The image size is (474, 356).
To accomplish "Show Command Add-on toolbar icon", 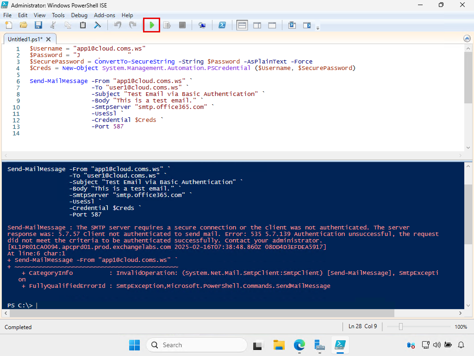I will pos(307,25).
